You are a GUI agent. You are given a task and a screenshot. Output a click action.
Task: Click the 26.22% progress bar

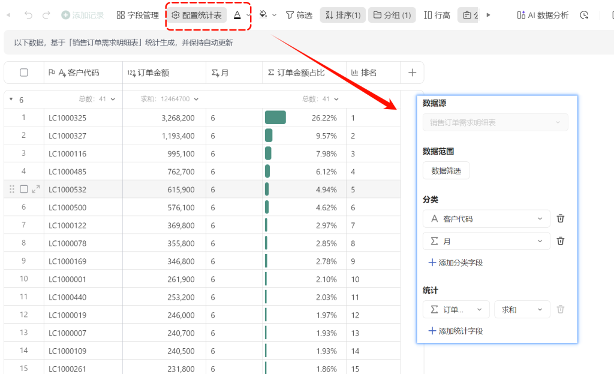point(275,117)
